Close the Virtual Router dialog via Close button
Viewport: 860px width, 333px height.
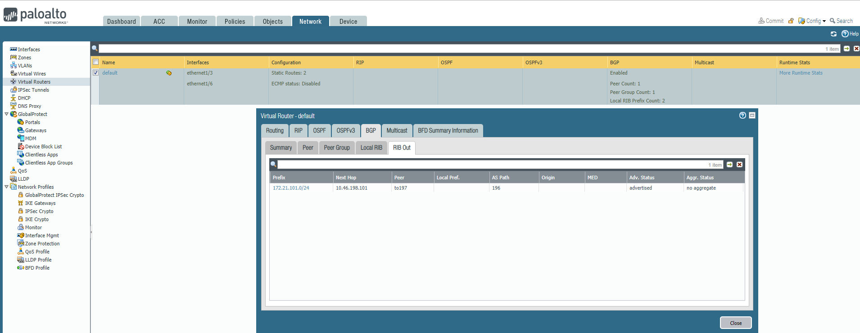click(x=736, y=323)
